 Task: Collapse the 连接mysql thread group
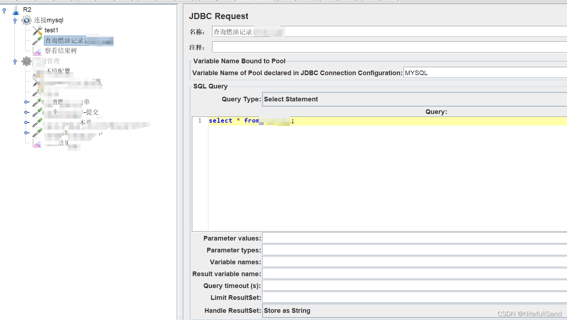click(x=15, y=20)
